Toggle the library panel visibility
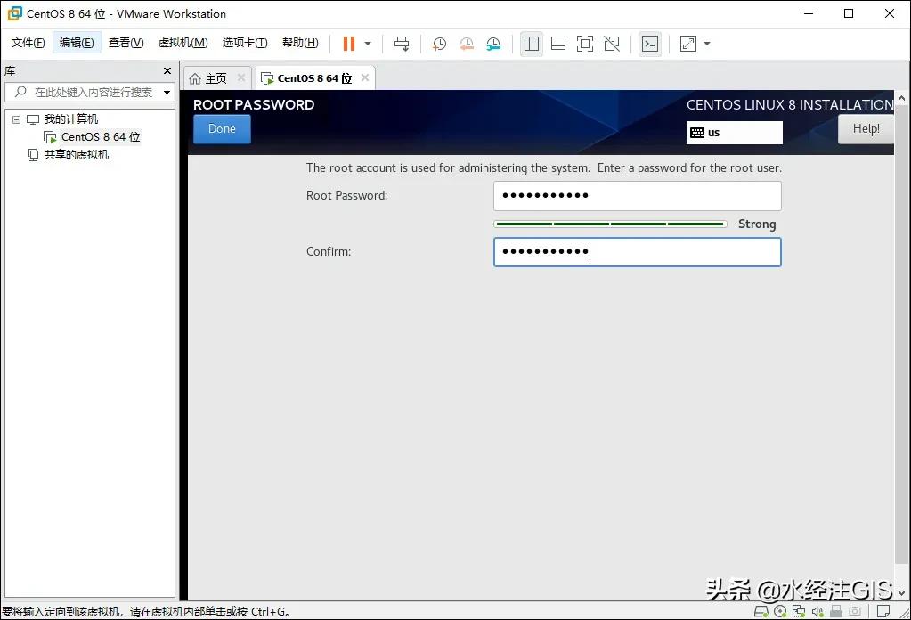 [x=531, y=43]
